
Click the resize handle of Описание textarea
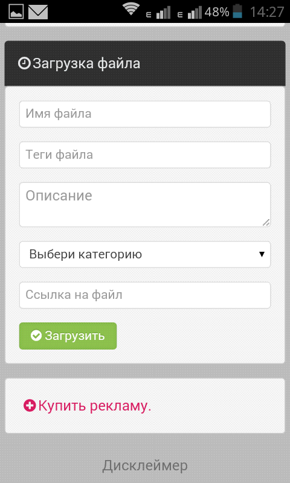point(266,222)
